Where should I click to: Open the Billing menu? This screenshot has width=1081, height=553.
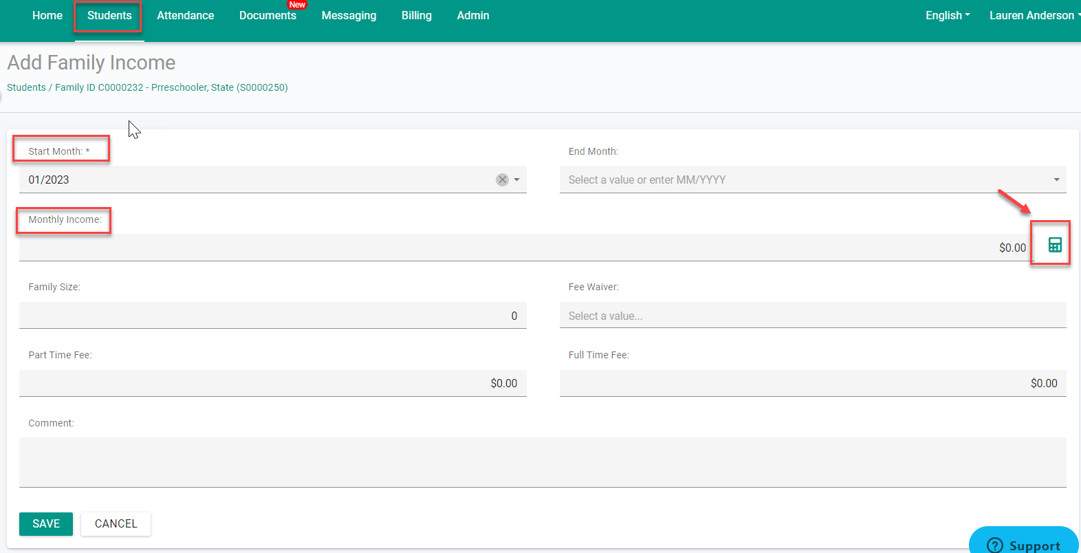pyautogui.click(x=416, y=15)
